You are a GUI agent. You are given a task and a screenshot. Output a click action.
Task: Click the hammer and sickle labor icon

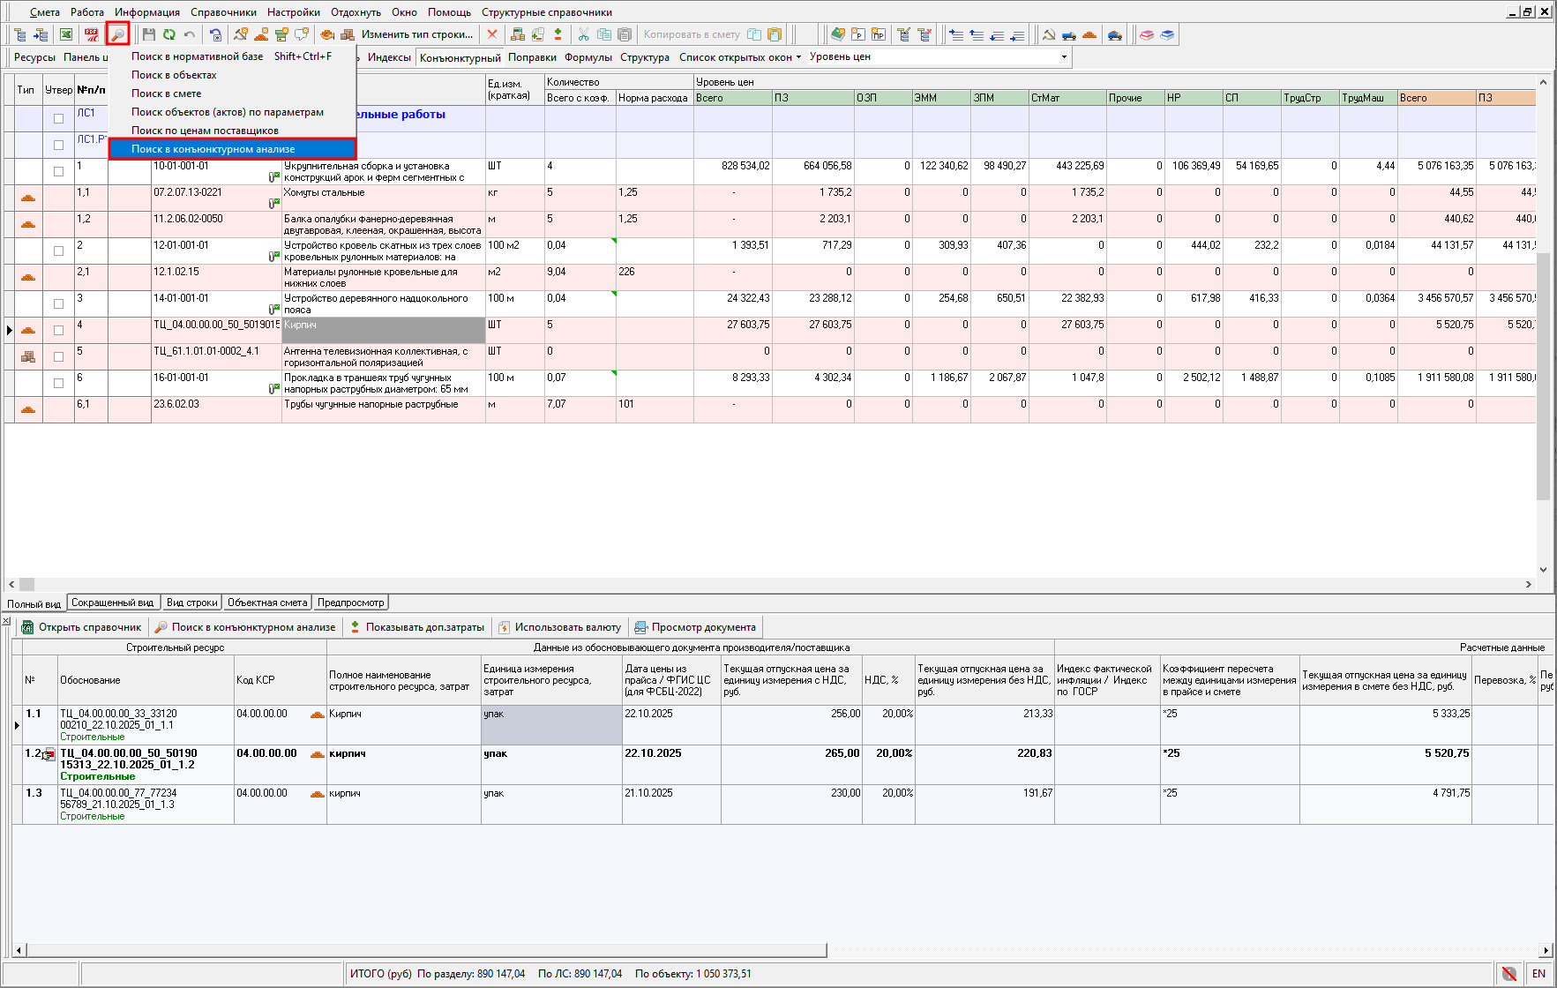(x=1048, y=34)
